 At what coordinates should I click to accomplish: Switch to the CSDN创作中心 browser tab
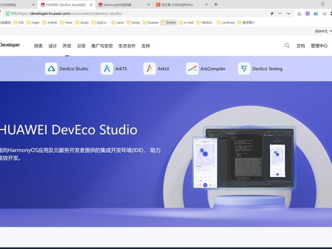182,5
